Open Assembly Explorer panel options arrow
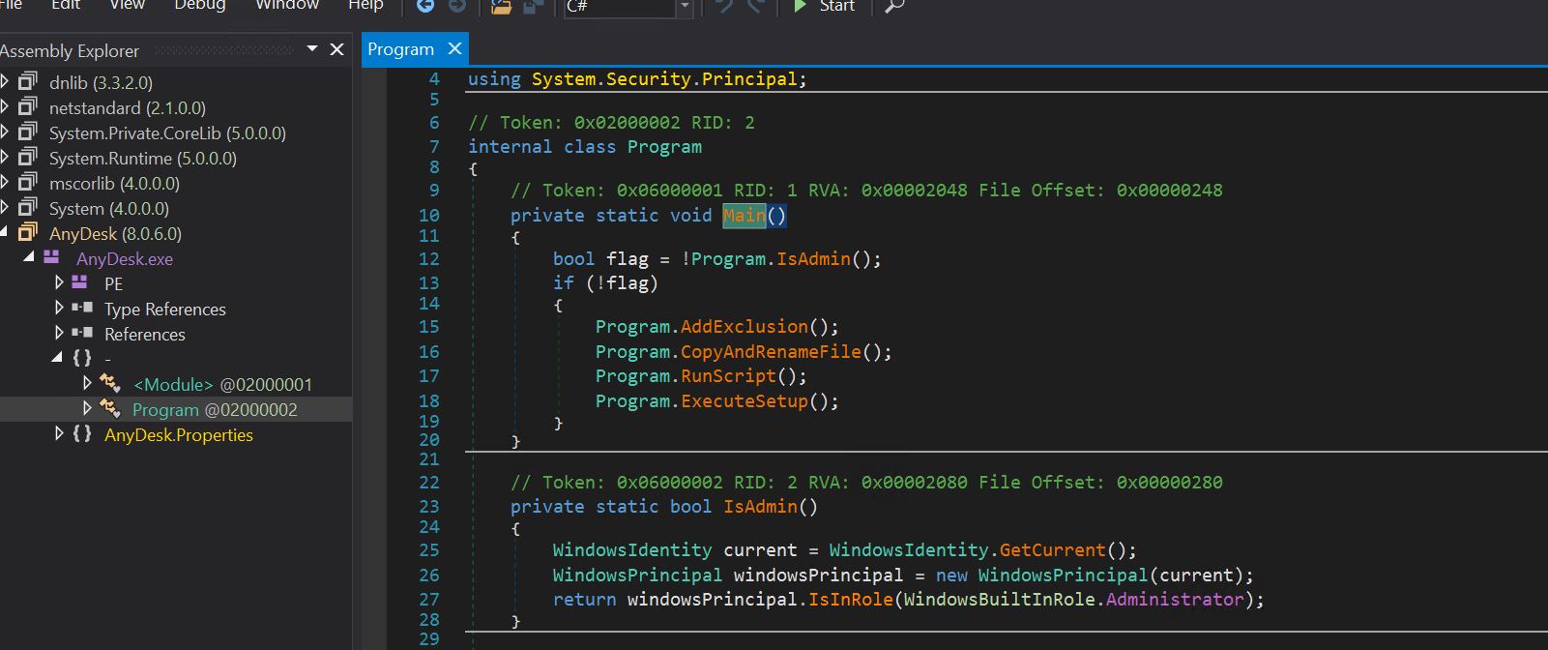 pos(312,49)
